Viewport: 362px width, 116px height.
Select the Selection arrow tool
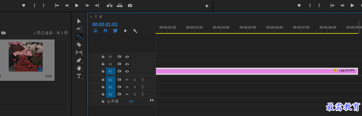79,21
